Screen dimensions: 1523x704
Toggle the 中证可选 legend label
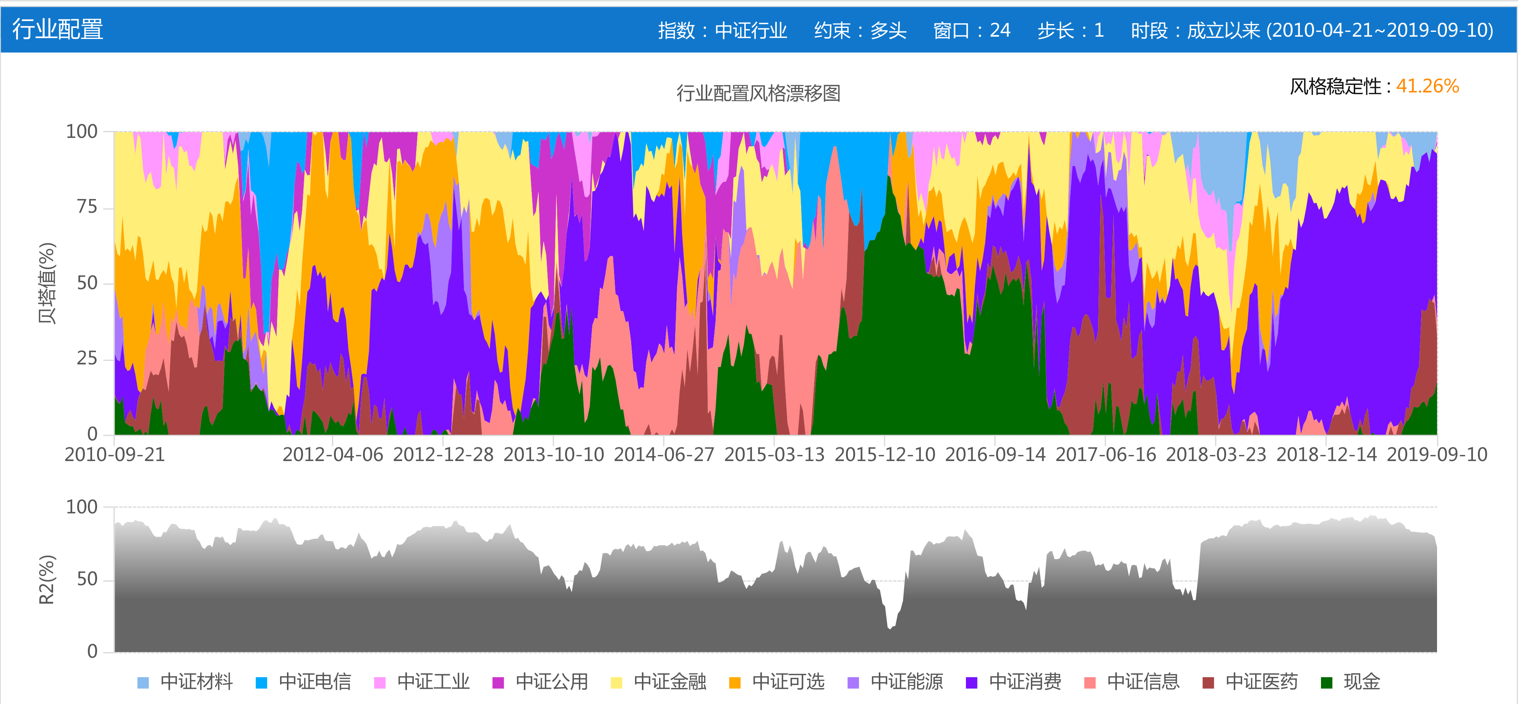point(789,681)
